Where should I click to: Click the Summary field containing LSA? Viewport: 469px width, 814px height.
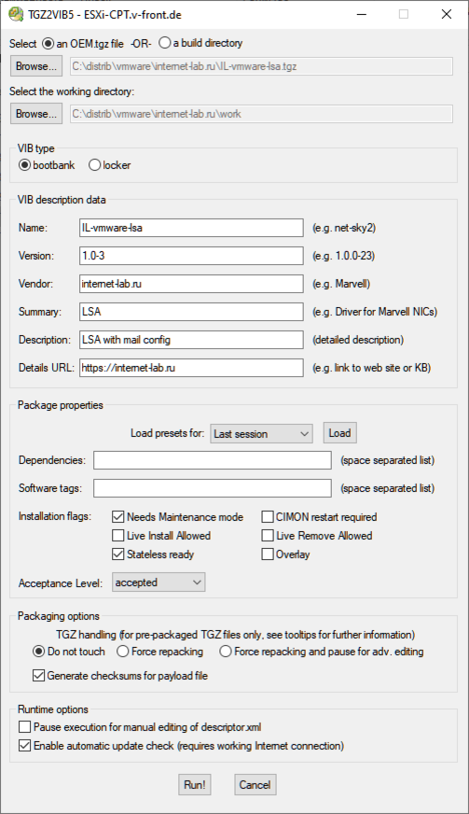click(191, 312)
